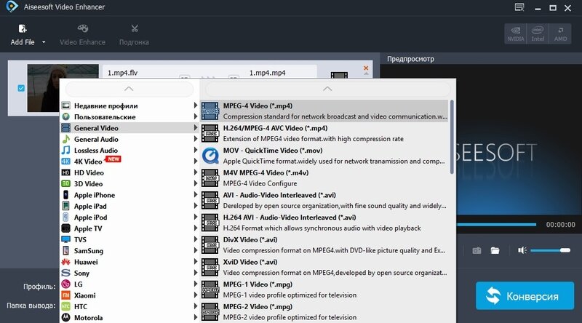582x323 pixels.
Task: Choose H.264 AVI format entry
Action: click(324, 223)
